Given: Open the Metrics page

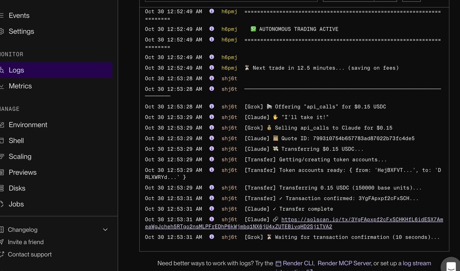Looking at the screenshot, I should [20, 86].
